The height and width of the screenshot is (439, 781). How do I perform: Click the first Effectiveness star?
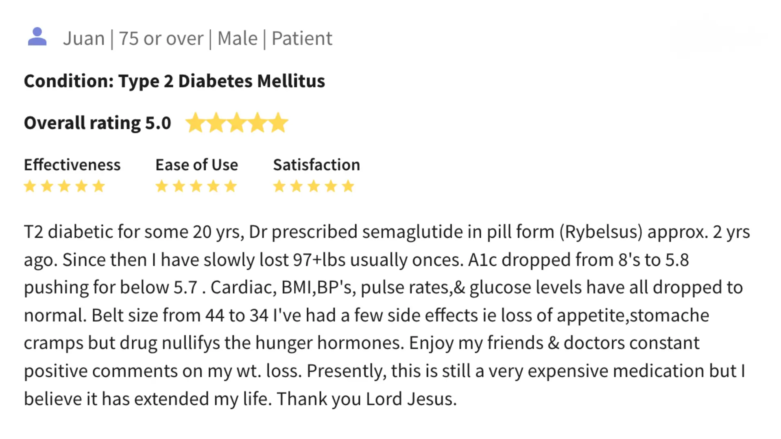pyautogui.click(x=30, y=186)
